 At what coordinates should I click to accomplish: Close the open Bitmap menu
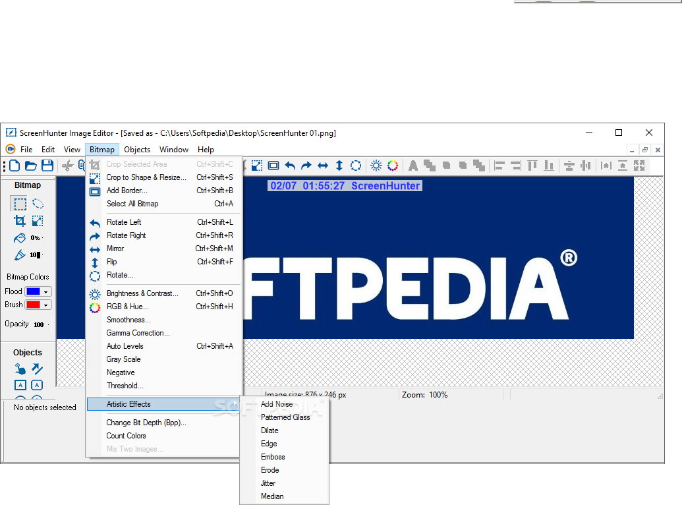click(101, 149)
